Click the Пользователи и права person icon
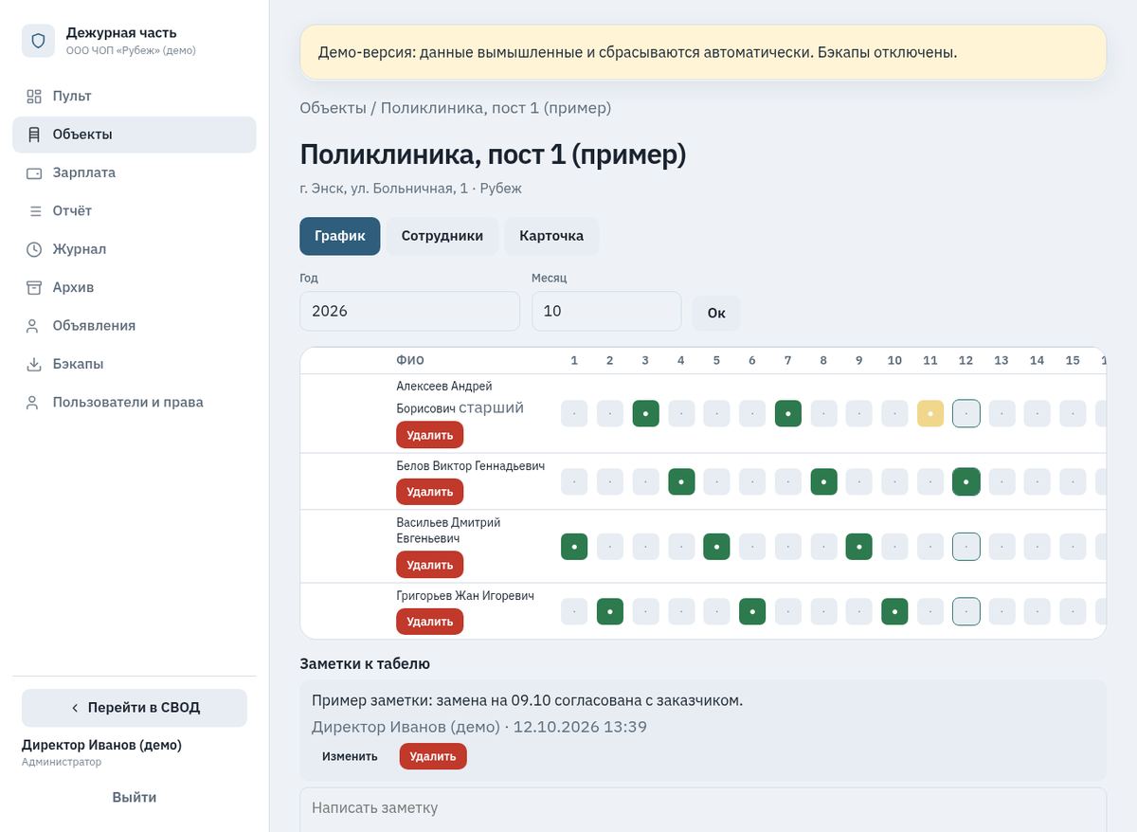The image size is (1137, 832). point(34,403)
